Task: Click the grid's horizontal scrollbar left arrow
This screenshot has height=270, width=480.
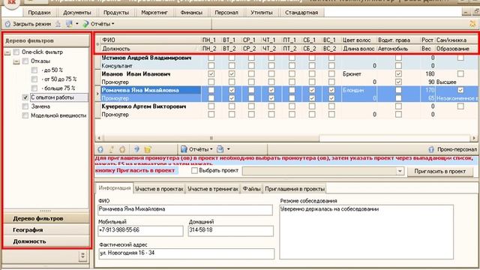Action: pyautogui.click(x=99, y=138)
